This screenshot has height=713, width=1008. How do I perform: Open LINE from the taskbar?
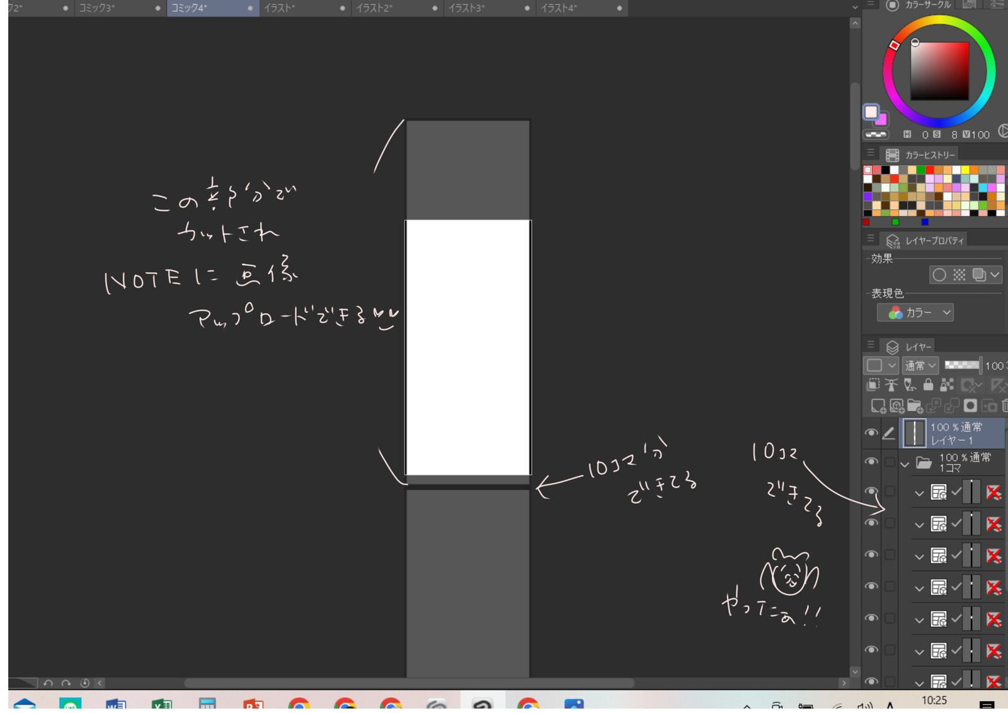coord(71,704)
